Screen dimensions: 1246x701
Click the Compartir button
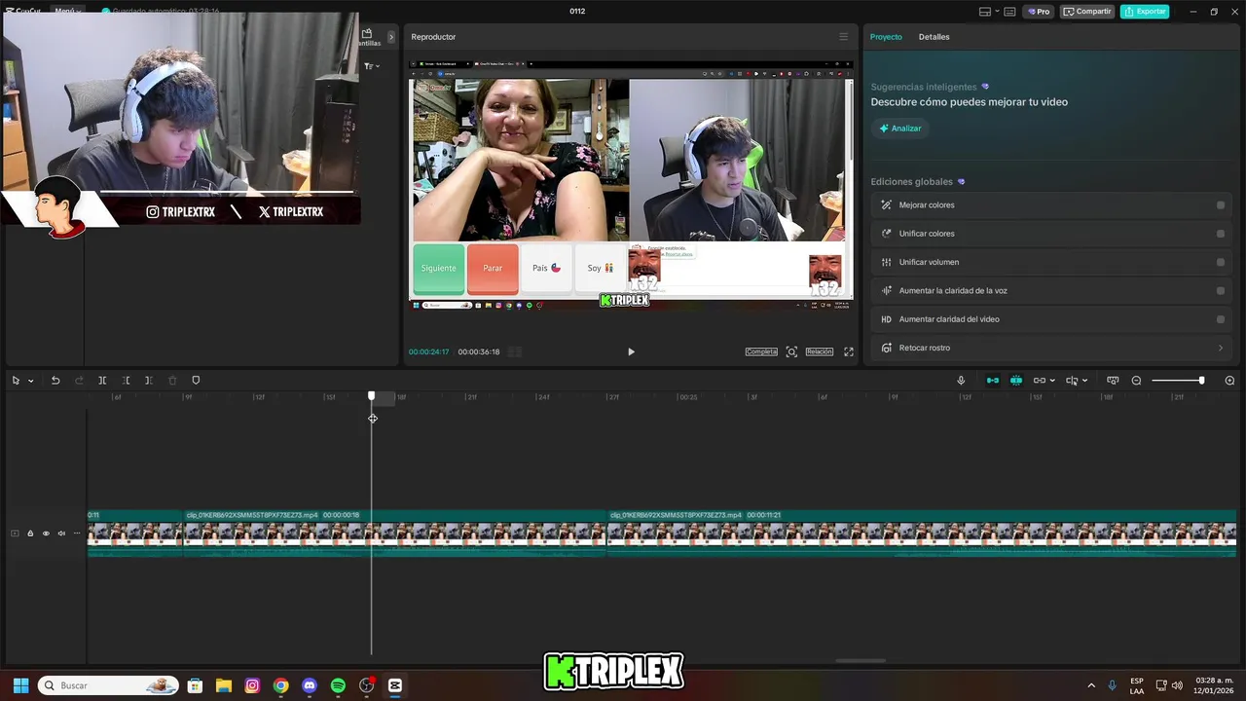(x=1087, y=12)
